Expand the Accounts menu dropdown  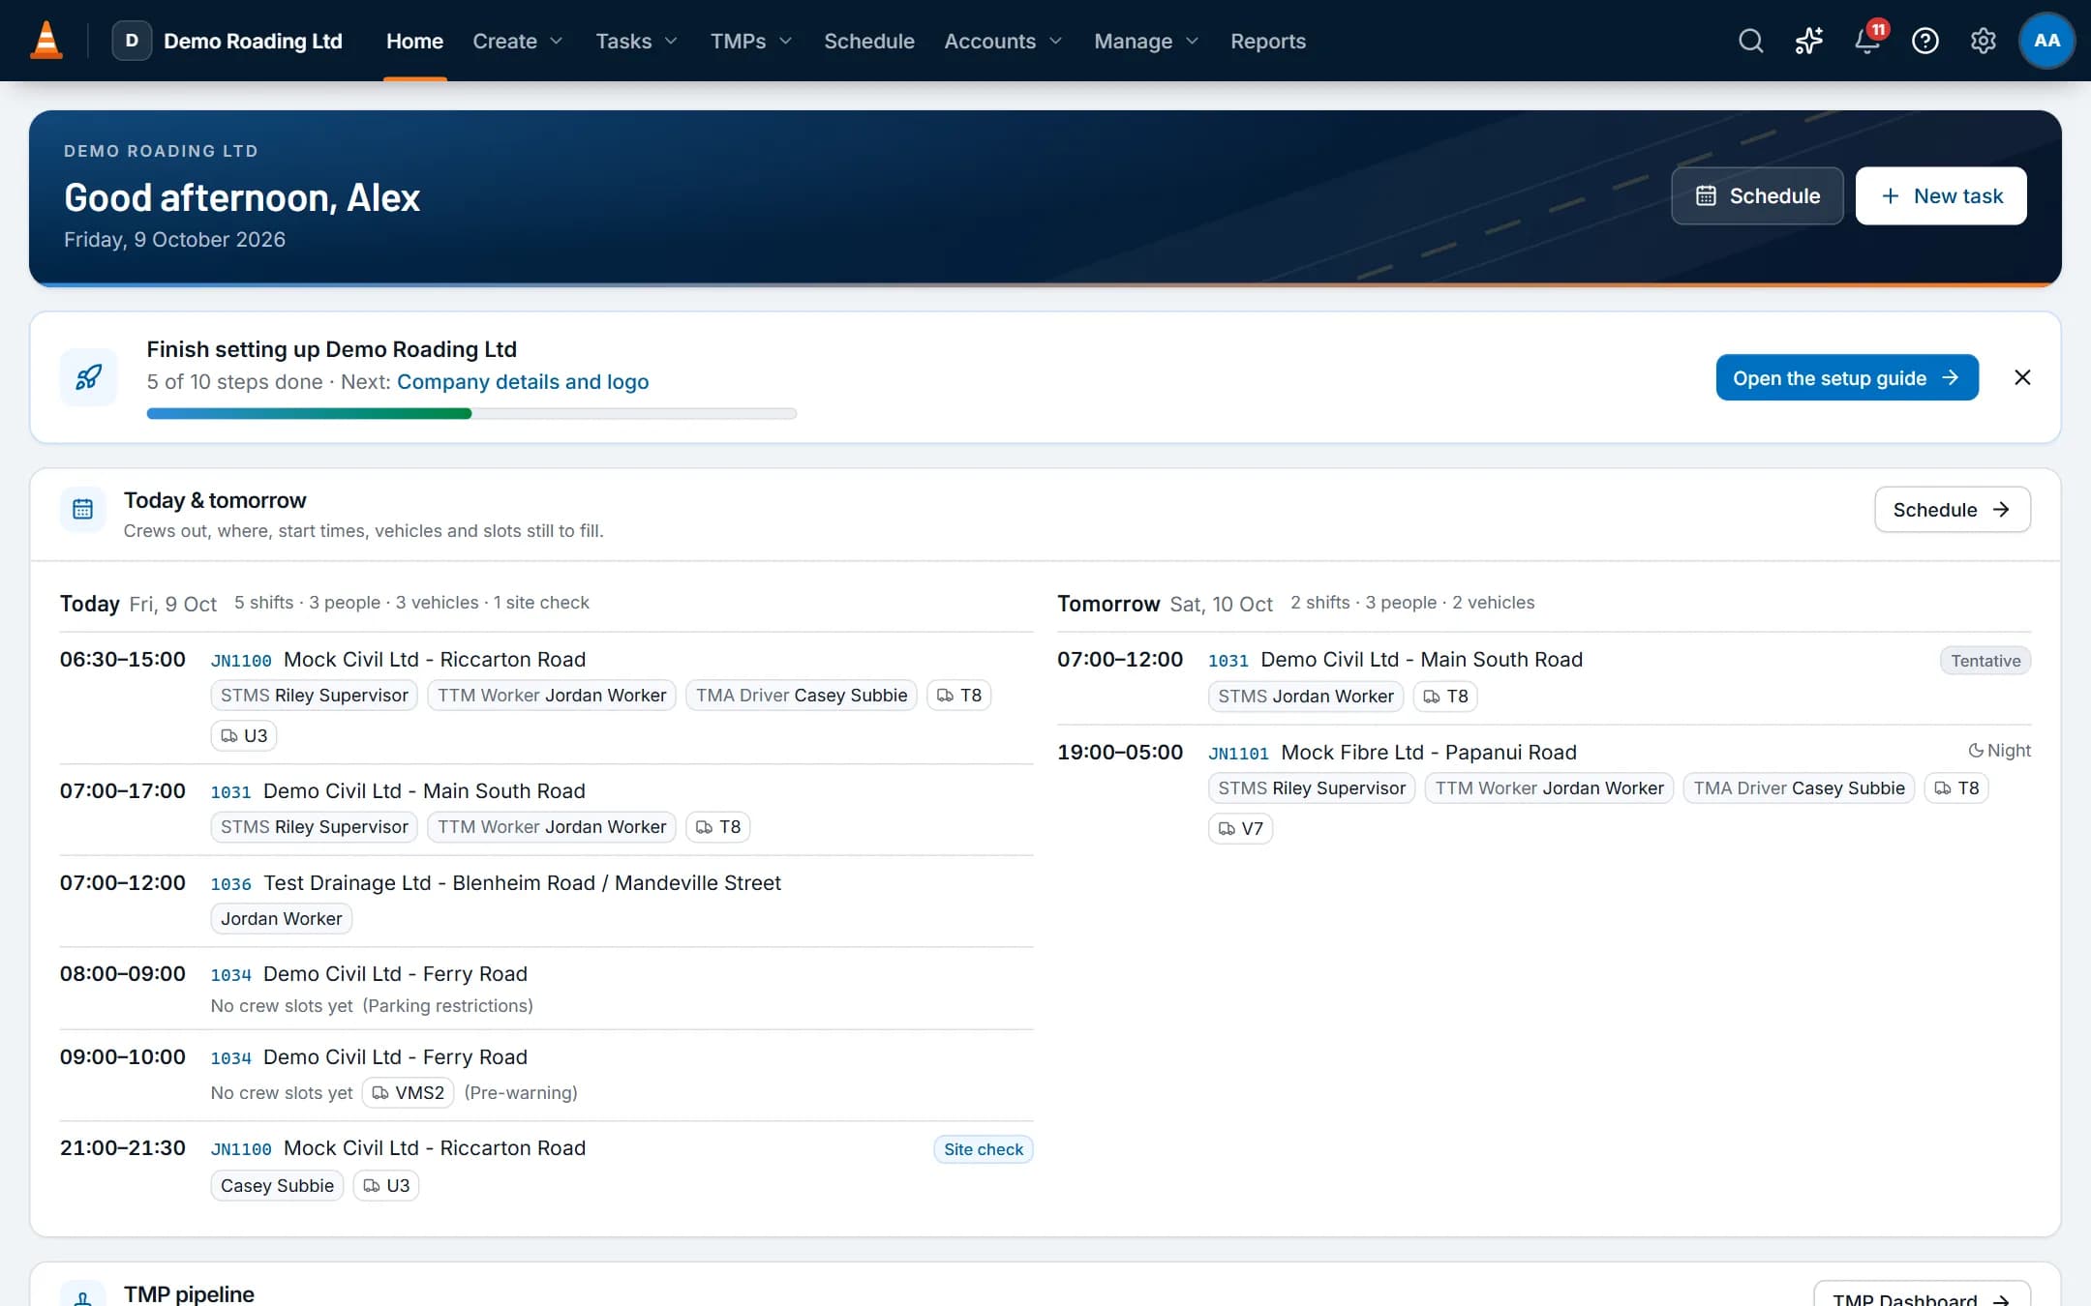pos(1003,41)
